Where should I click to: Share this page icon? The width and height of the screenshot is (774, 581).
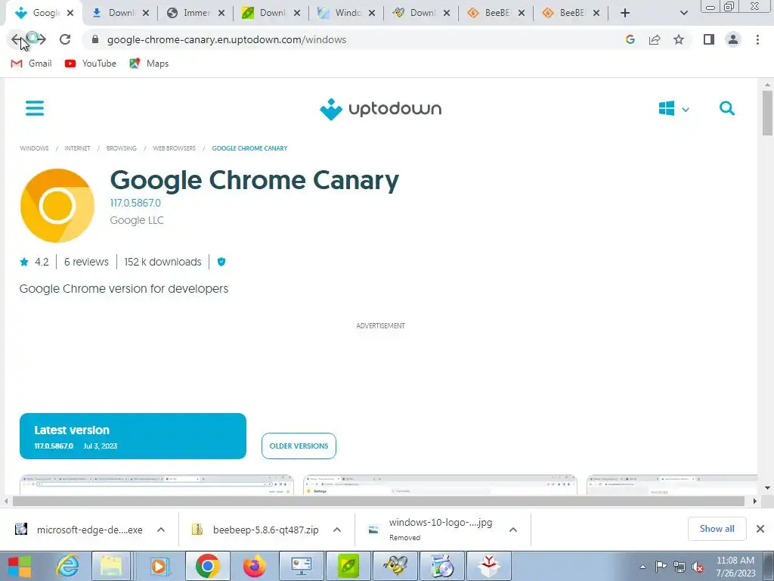pyautogui.click(x=655, y=39)
